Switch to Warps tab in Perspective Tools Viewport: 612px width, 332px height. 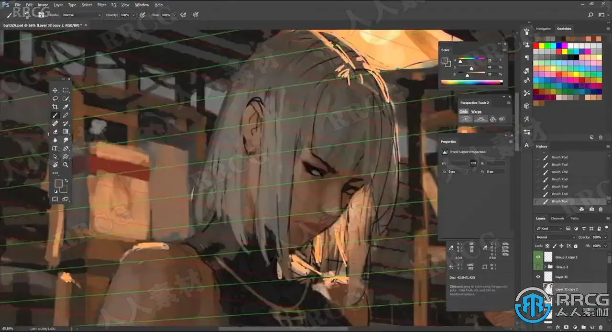(476, 111)
